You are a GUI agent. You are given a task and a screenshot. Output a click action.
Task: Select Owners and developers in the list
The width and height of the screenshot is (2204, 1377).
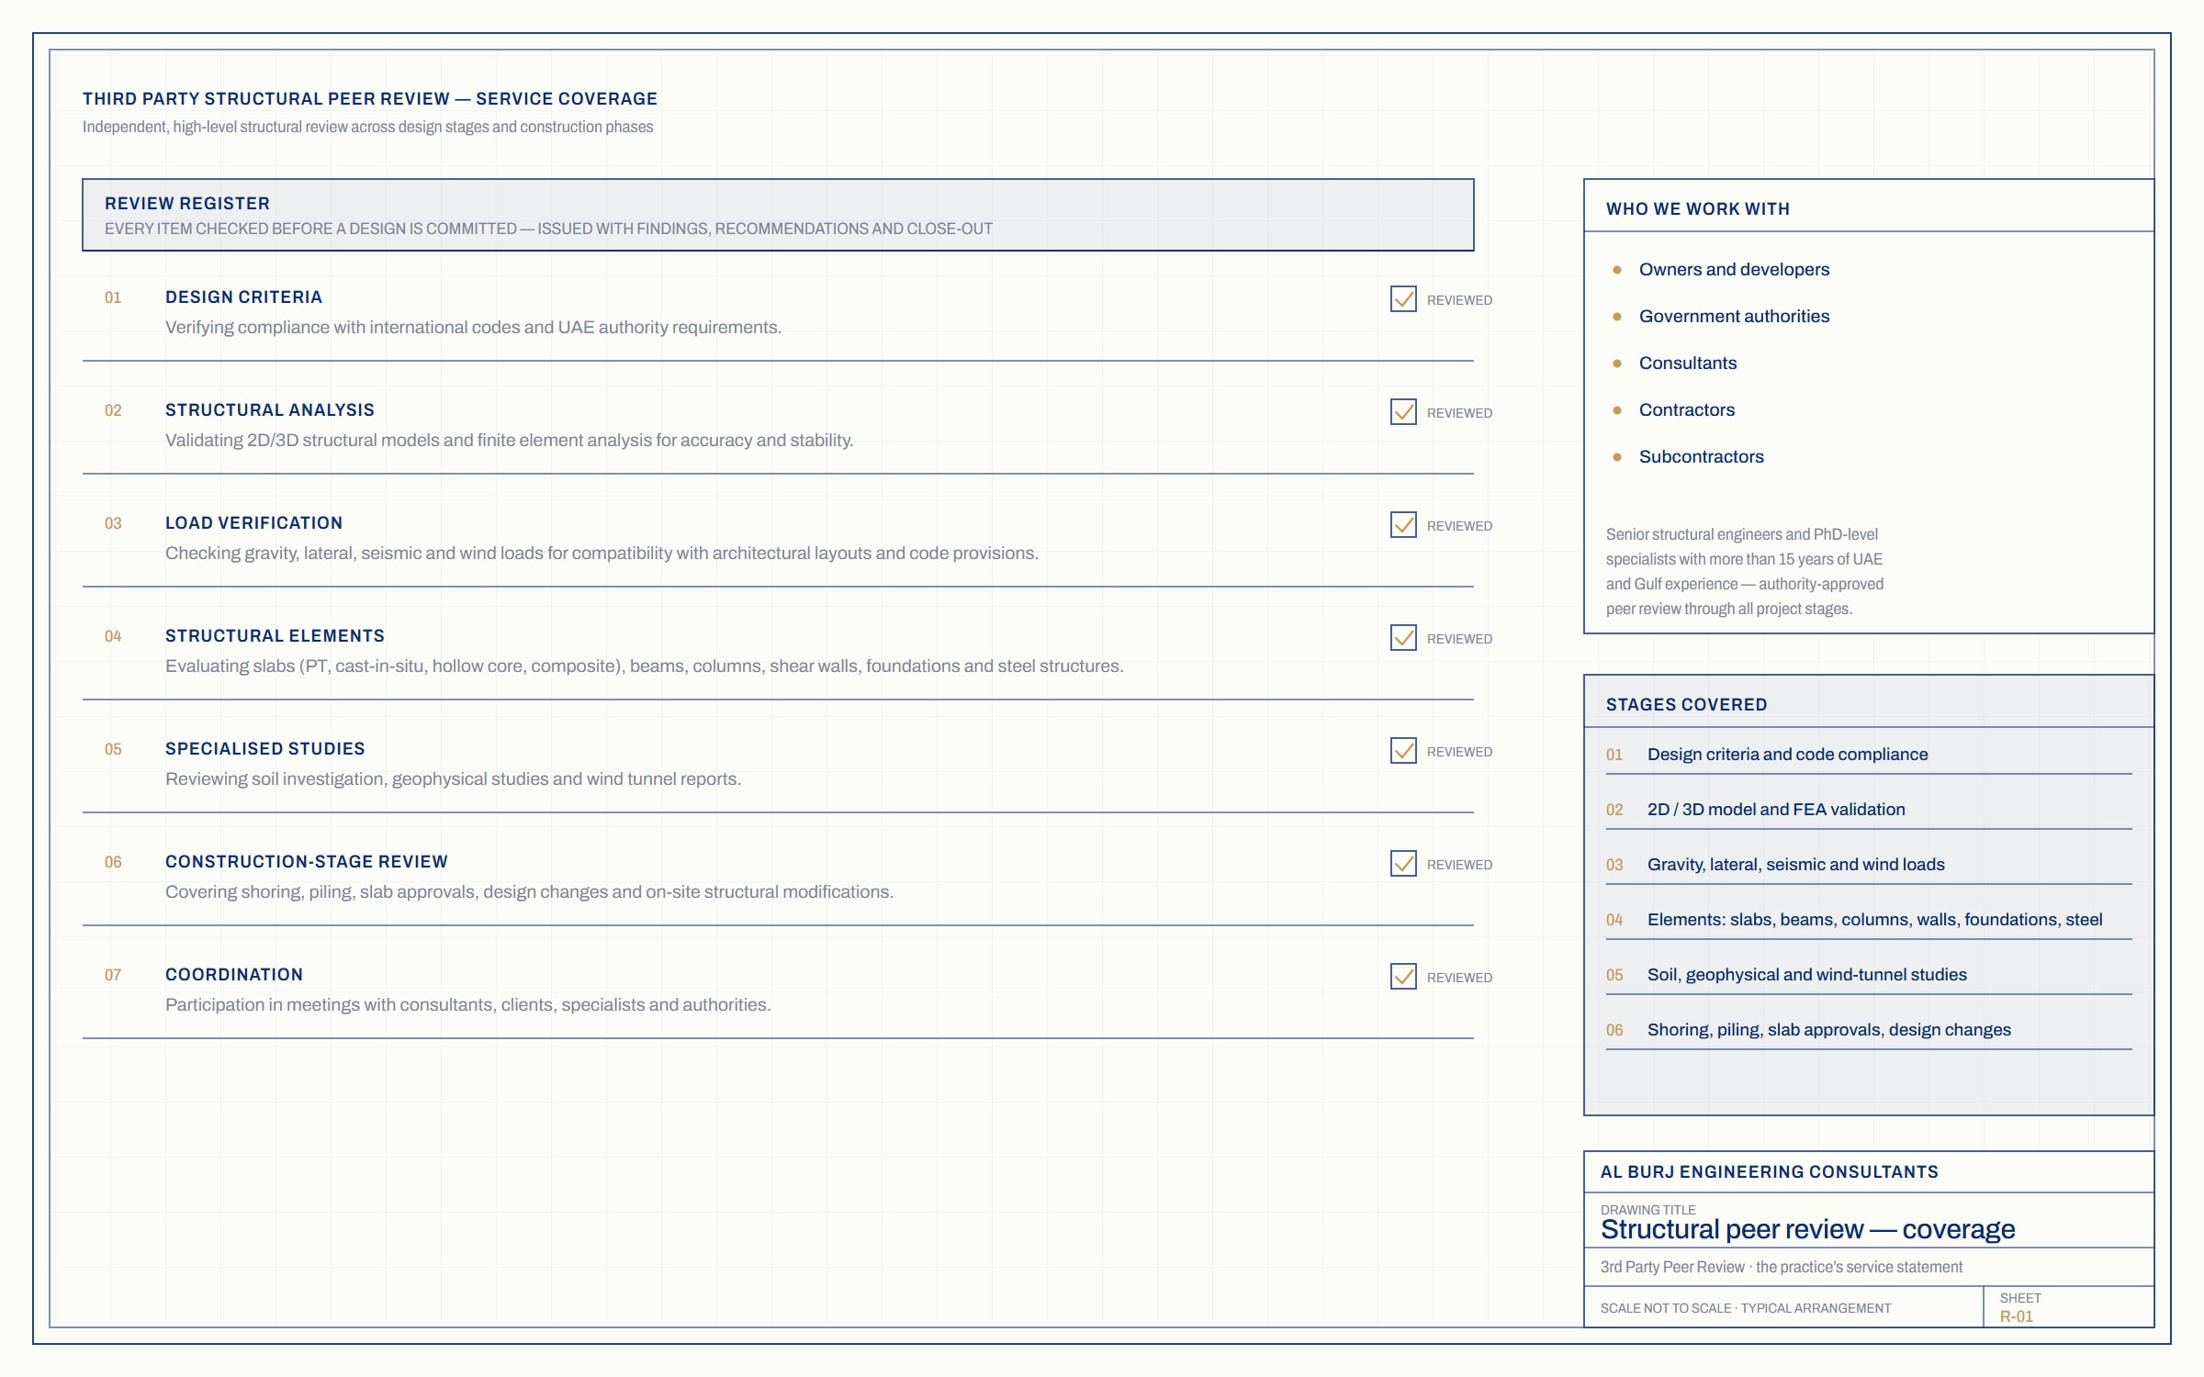(1734, 270)
